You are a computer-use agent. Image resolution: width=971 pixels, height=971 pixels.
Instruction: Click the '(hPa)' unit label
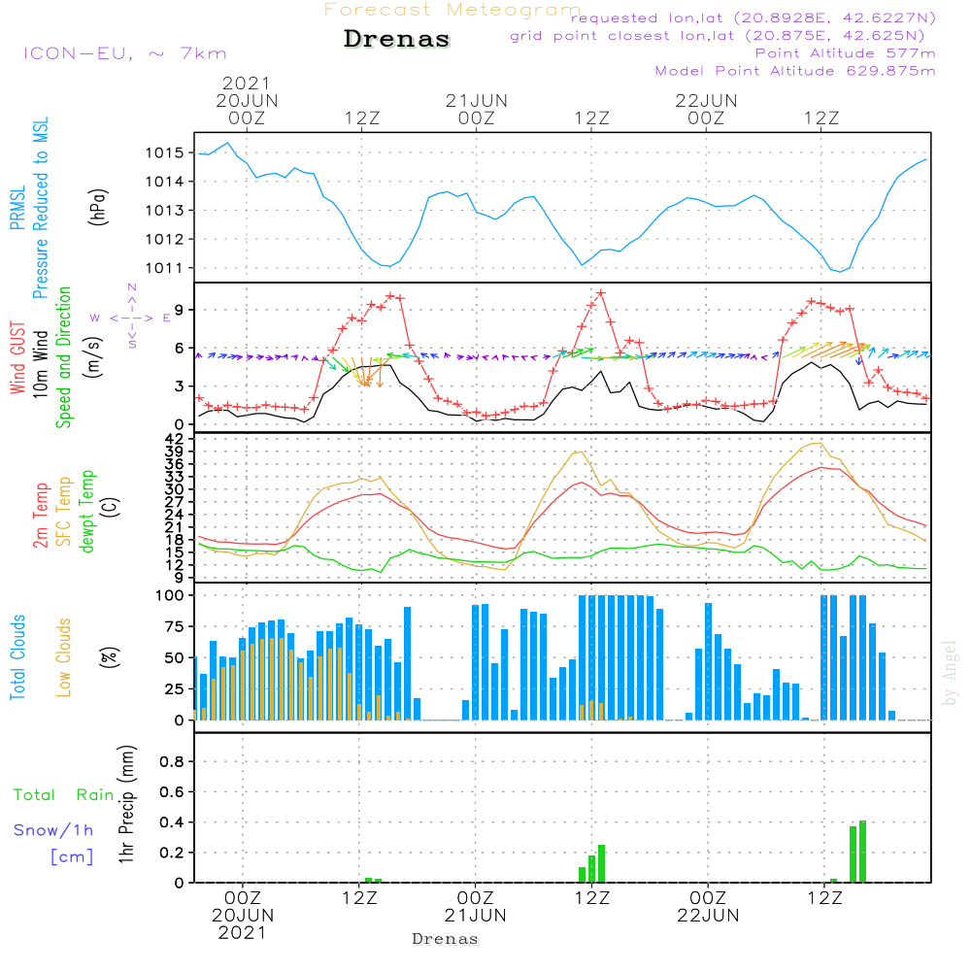(x=98, y=208)
